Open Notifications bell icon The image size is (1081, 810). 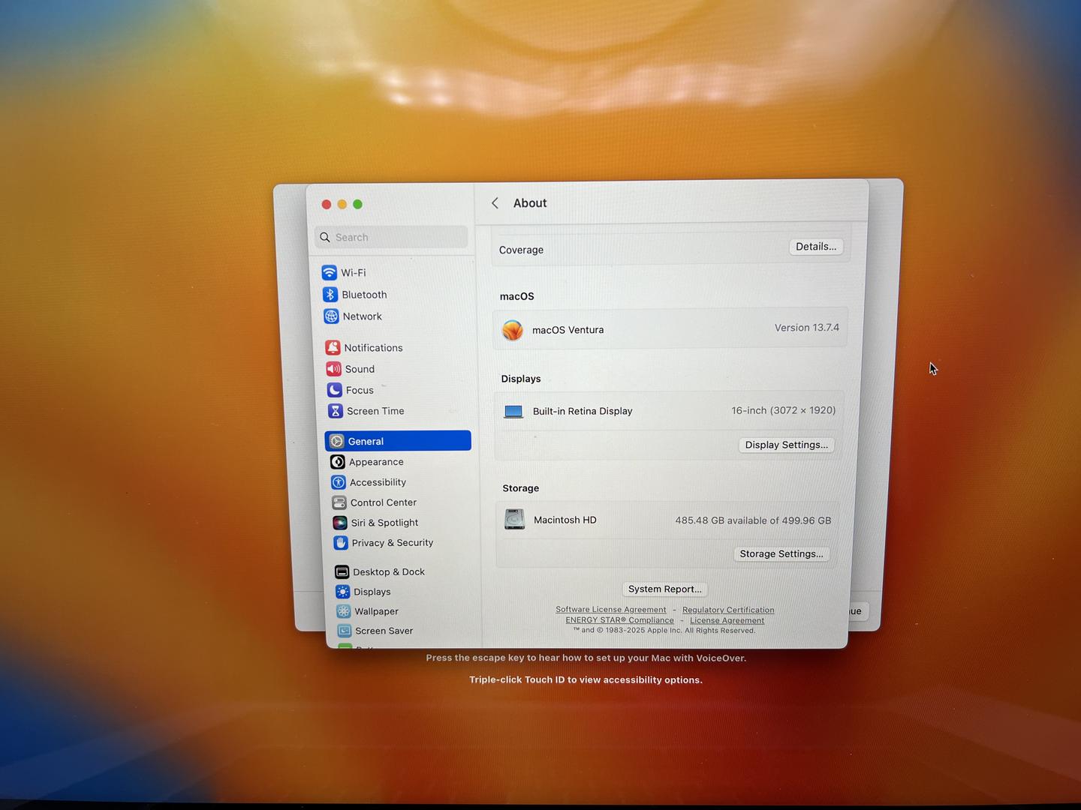333,347
